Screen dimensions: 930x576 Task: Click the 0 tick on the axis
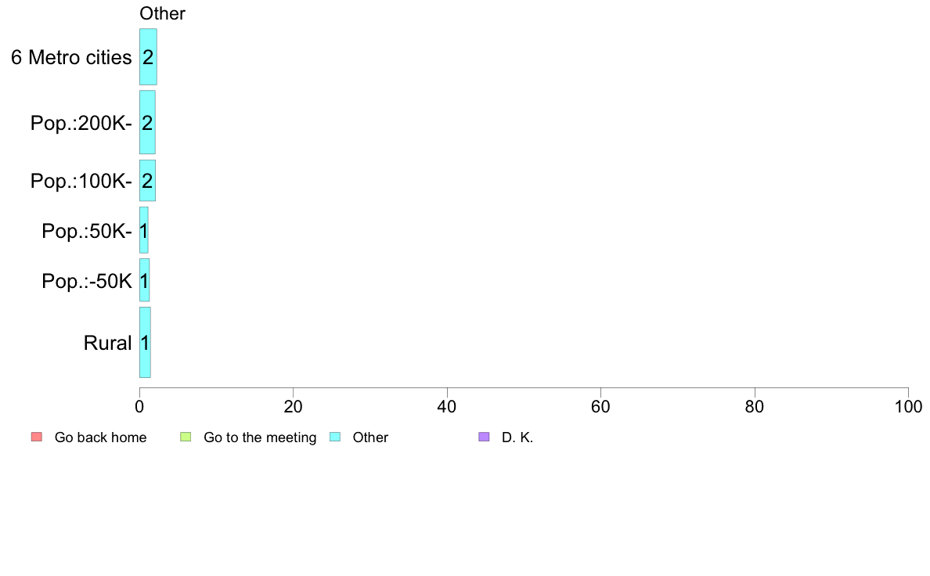click(139, 406)
